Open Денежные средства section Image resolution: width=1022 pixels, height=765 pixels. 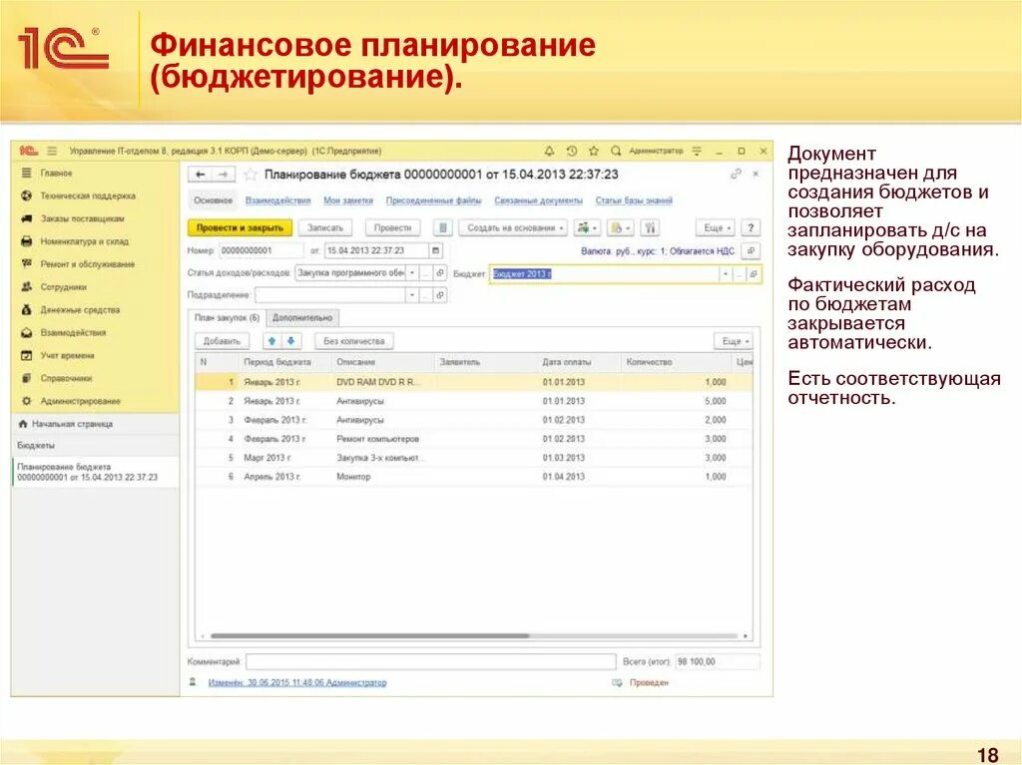click(80, 309)
